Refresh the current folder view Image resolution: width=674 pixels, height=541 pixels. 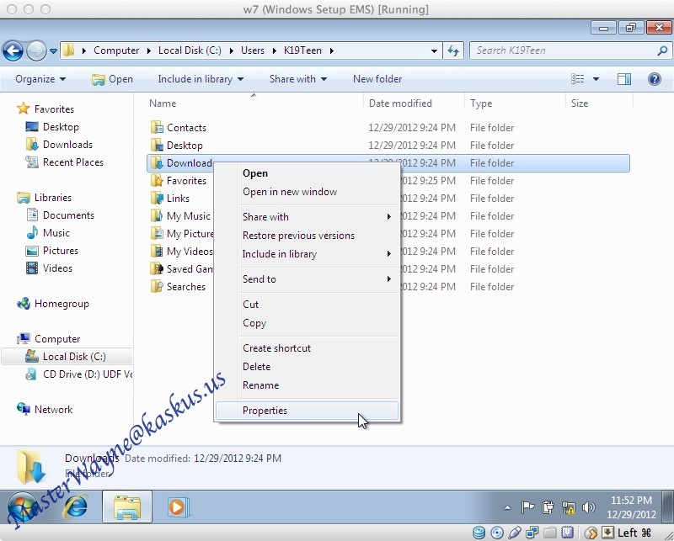pyautogui.click(x=453, y=50)
